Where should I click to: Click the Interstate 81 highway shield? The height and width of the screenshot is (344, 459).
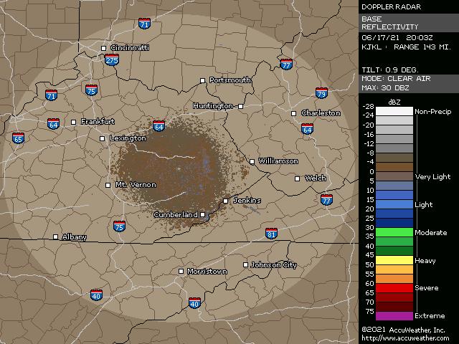271,234
